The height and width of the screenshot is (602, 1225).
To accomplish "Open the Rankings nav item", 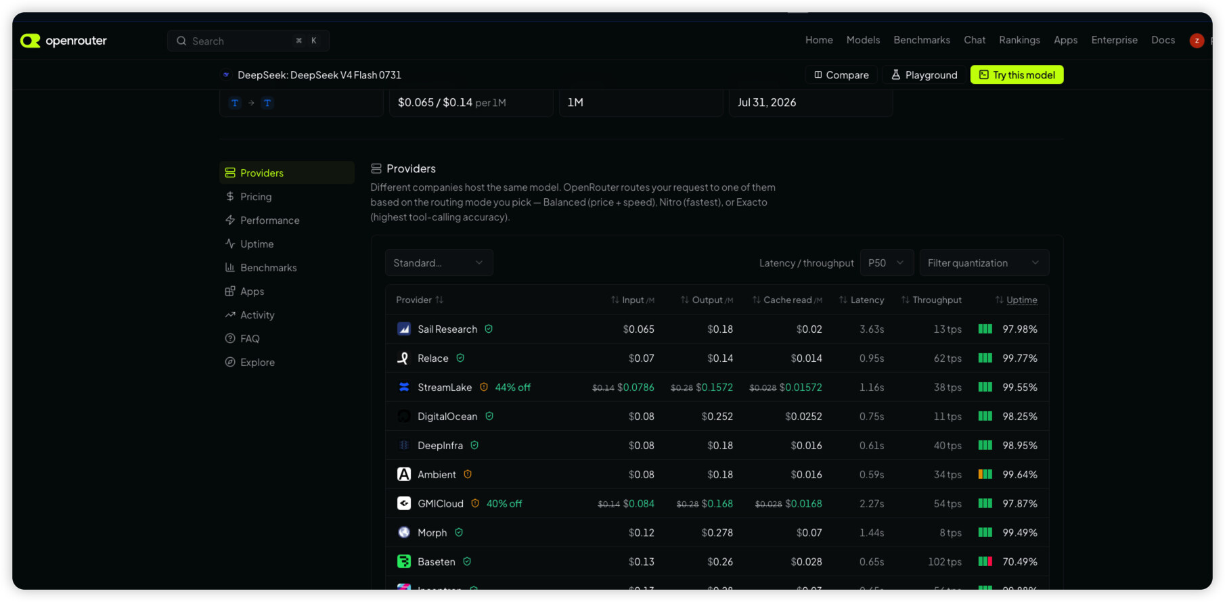I will coord(1019,40).
